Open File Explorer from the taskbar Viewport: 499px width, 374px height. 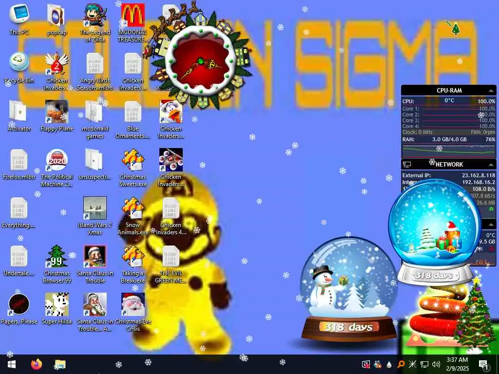click(60, 364)
